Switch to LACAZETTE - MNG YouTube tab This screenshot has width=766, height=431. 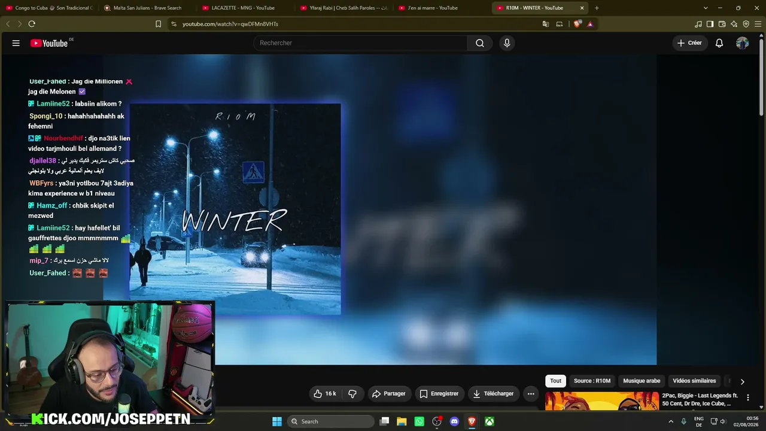coord(245,8)
